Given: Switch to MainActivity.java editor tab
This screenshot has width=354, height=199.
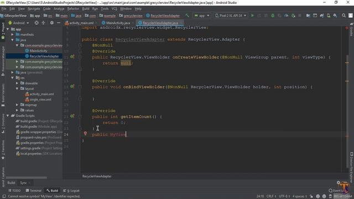Looking at the screenshot, I should pyautogui.click(x=118, y=23).
